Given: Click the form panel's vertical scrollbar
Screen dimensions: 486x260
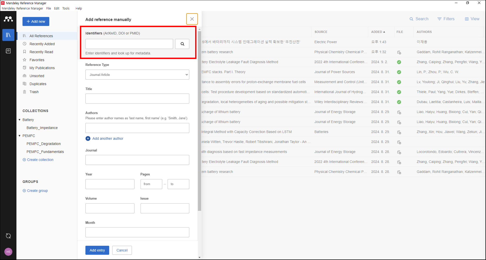Looking at the screenshot, I should (200, 121).
